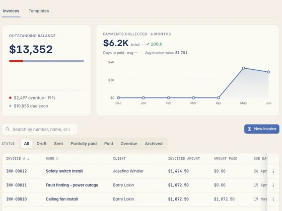Switch to the Templates tab
This screenshot has height=211, width=282.
pos(39,11)
